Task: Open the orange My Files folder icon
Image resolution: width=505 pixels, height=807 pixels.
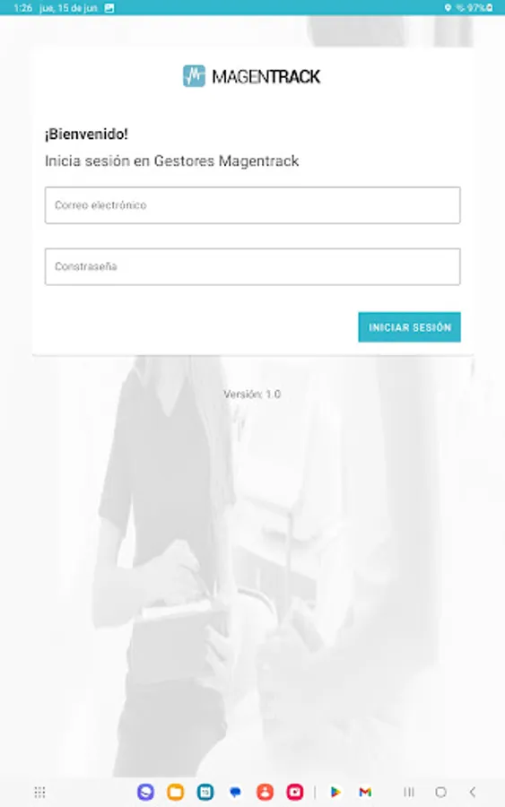Action: [x=176, y=792]
